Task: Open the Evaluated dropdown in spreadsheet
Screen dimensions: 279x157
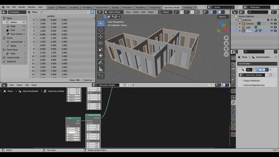Action: coord(17,12)
